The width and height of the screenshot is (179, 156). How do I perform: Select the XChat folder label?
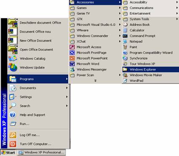click(81, 42)
